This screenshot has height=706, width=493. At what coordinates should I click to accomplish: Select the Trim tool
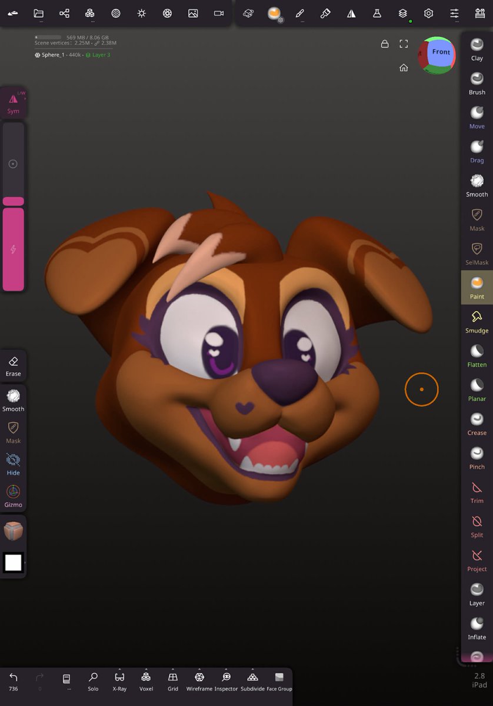(477, 492)
